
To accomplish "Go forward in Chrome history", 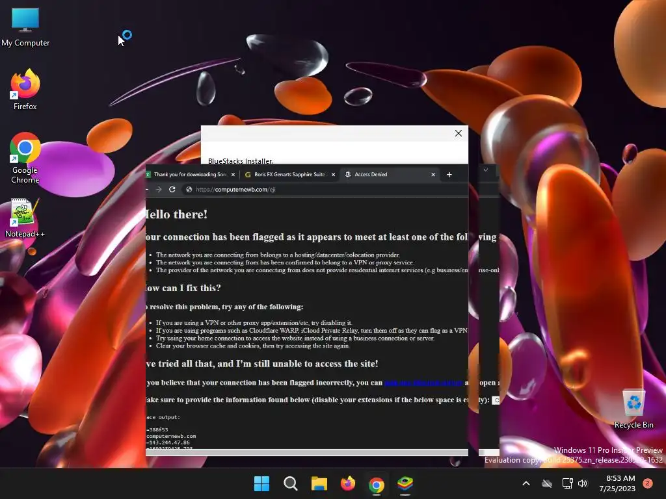I will point(159,189).
